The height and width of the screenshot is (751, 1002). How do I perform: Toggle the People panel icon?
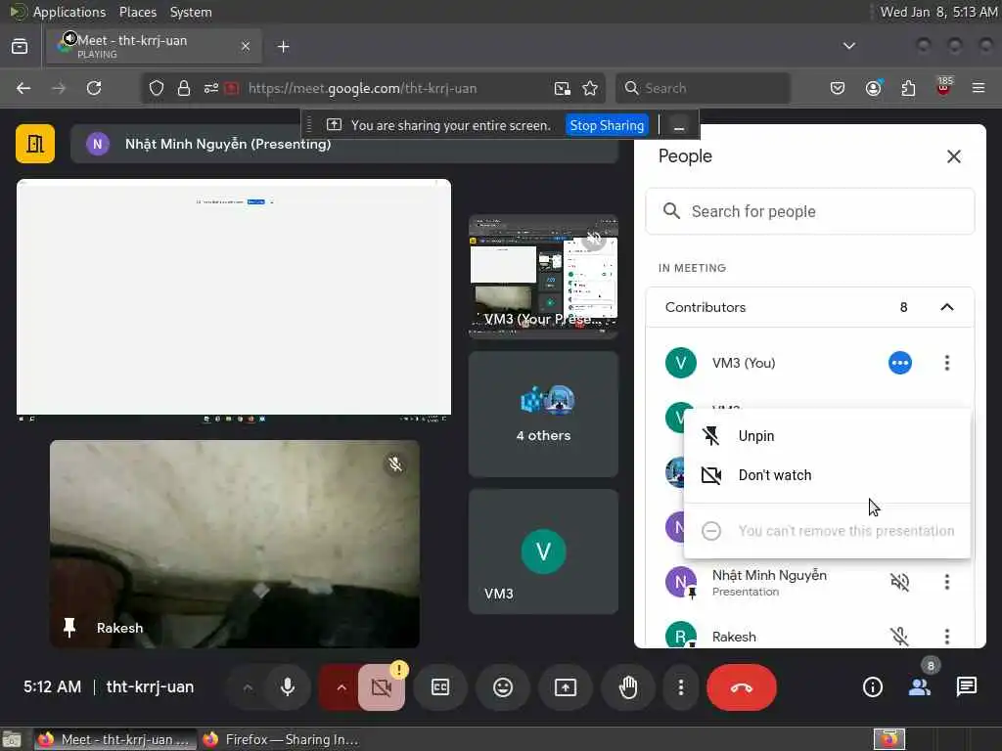(920, 687)
